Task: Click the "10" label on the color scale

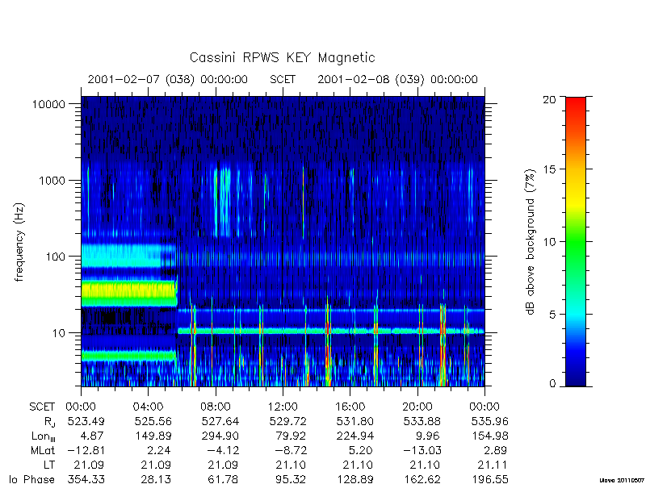Action: click(x=549, y=241)
